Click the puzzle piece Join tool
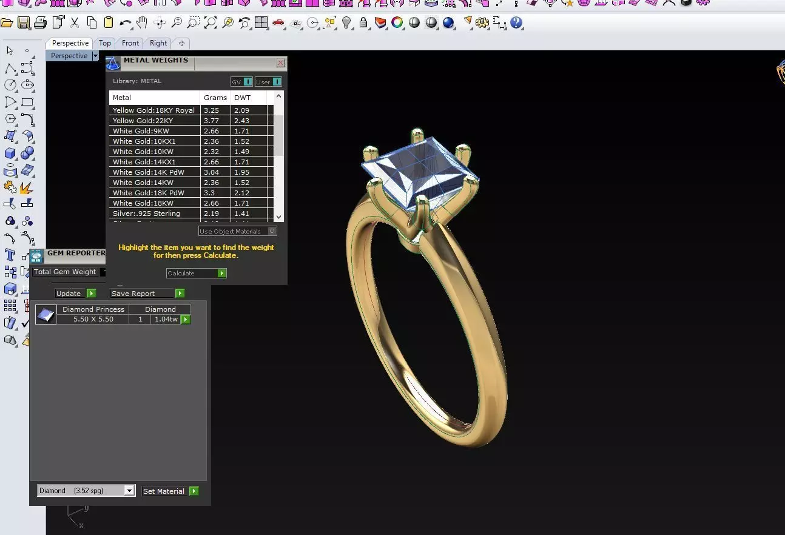785x535 pixels. point(10,187)
